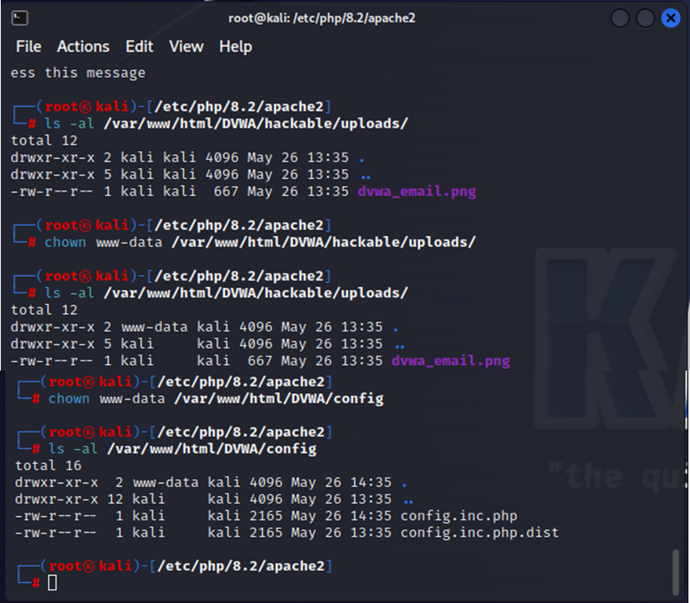Image resolution: width=690 pixels, height=603 pixels.
Task: Click the 14:35 timestamp of config.inc.php
Action: pyautogui.click(x=370, y=516)
